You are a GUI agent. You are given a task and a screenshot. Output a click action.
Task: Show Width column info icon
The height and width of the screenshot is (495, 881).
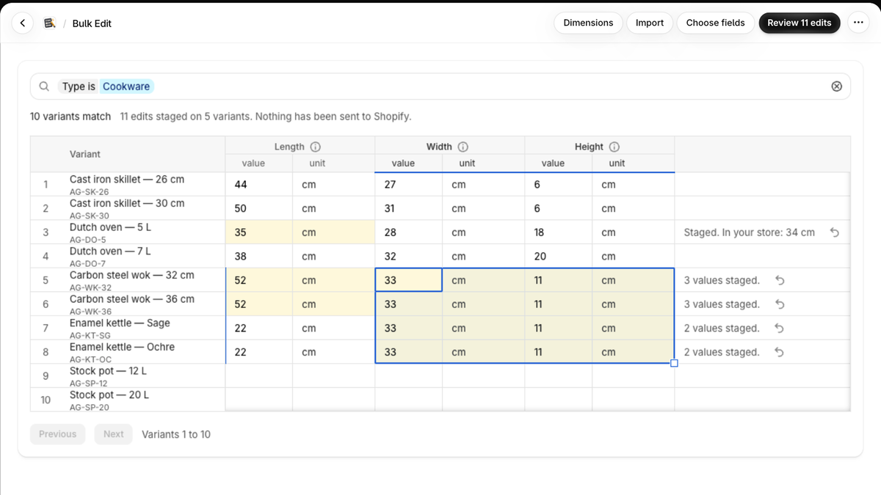point(463,147)
